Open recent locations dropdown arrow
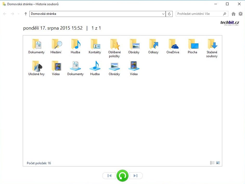This screenshot has height=184, width=245. [x=18, y=14]
